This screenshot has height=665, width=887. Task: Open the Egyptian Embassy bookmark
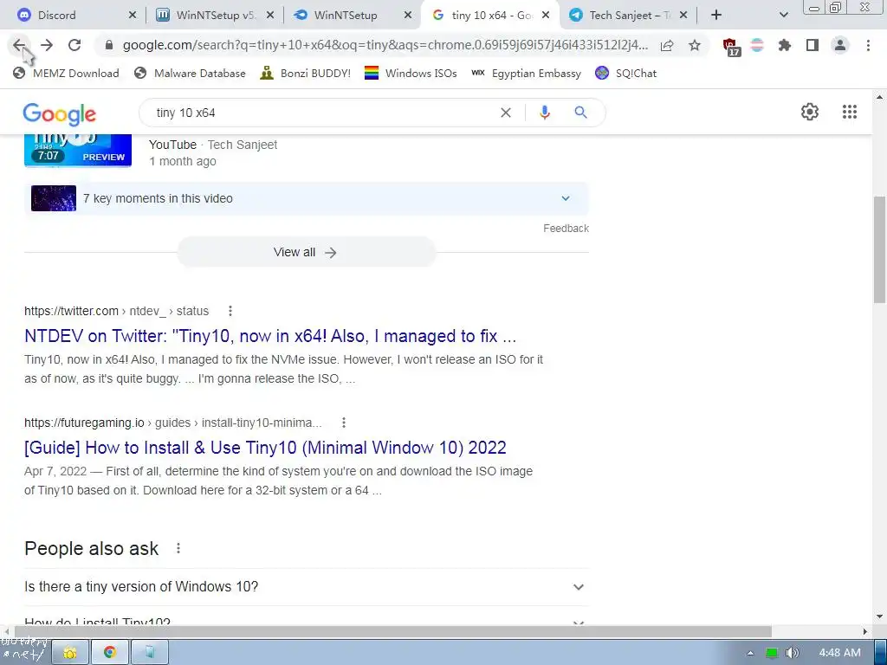coord(526,73)
